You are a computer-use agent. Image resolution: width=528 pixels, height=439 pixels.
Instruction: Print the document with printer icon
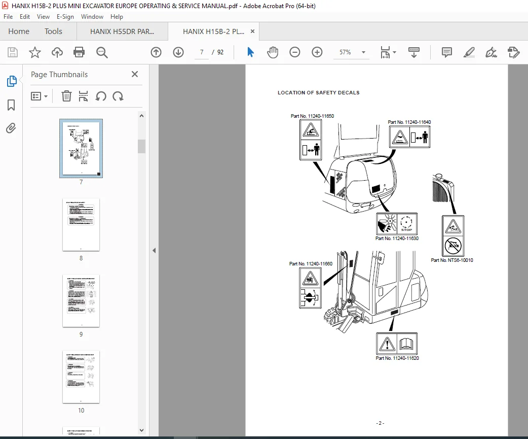click(79, 52)
